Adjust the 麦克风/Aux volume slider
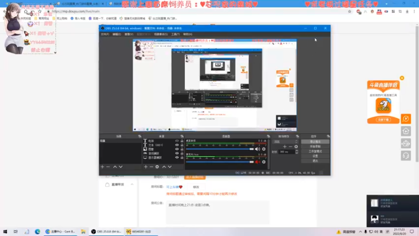Viewport: 419px width, 236px height. click(219, 162)
